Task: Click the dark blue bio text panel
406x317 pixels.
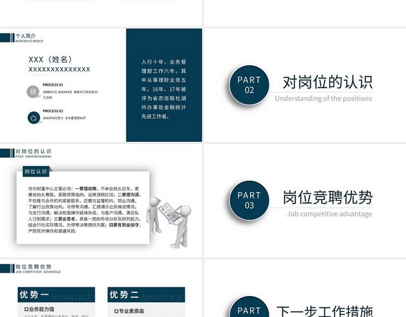Action: tap(164, 85)
